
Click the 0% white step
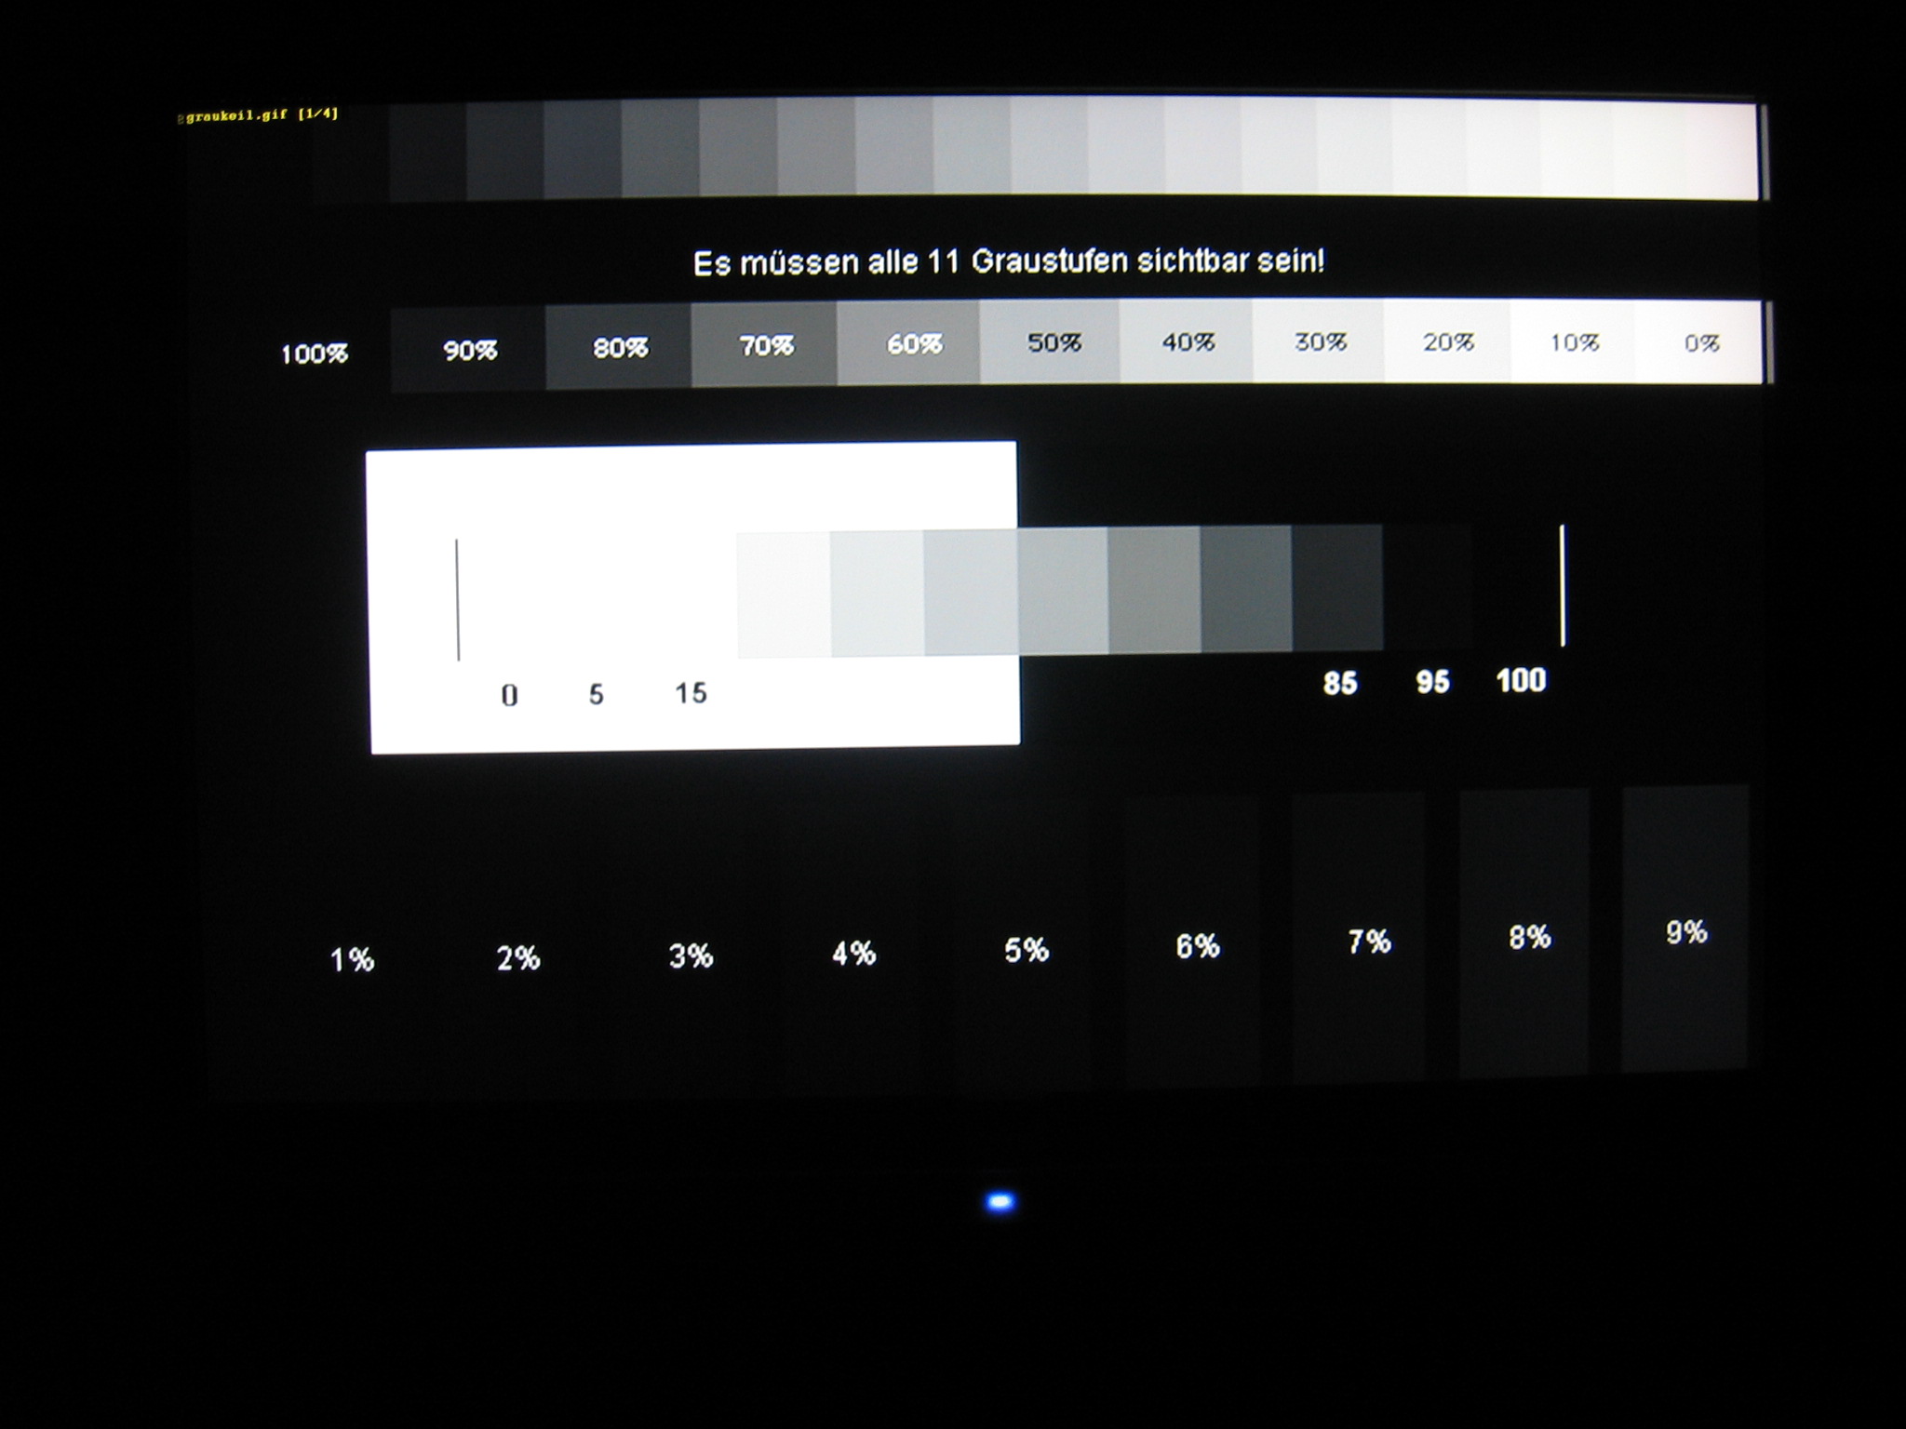[x=1699, y=342]
